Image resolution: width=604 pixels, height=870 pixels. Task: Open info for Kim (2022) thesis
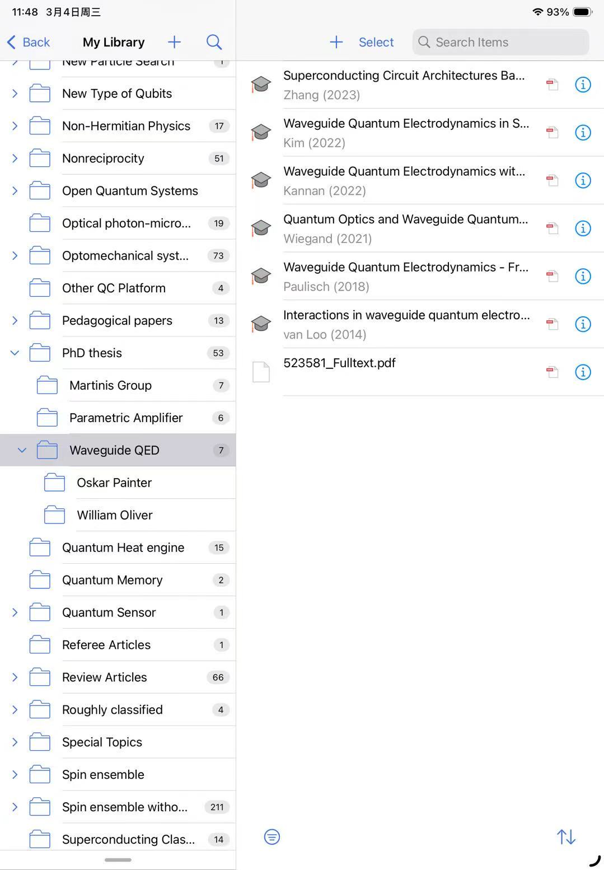point(583,133)
